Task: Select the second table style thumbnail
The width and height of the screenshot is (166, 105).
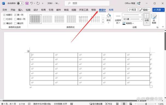Action: [47, 19]
